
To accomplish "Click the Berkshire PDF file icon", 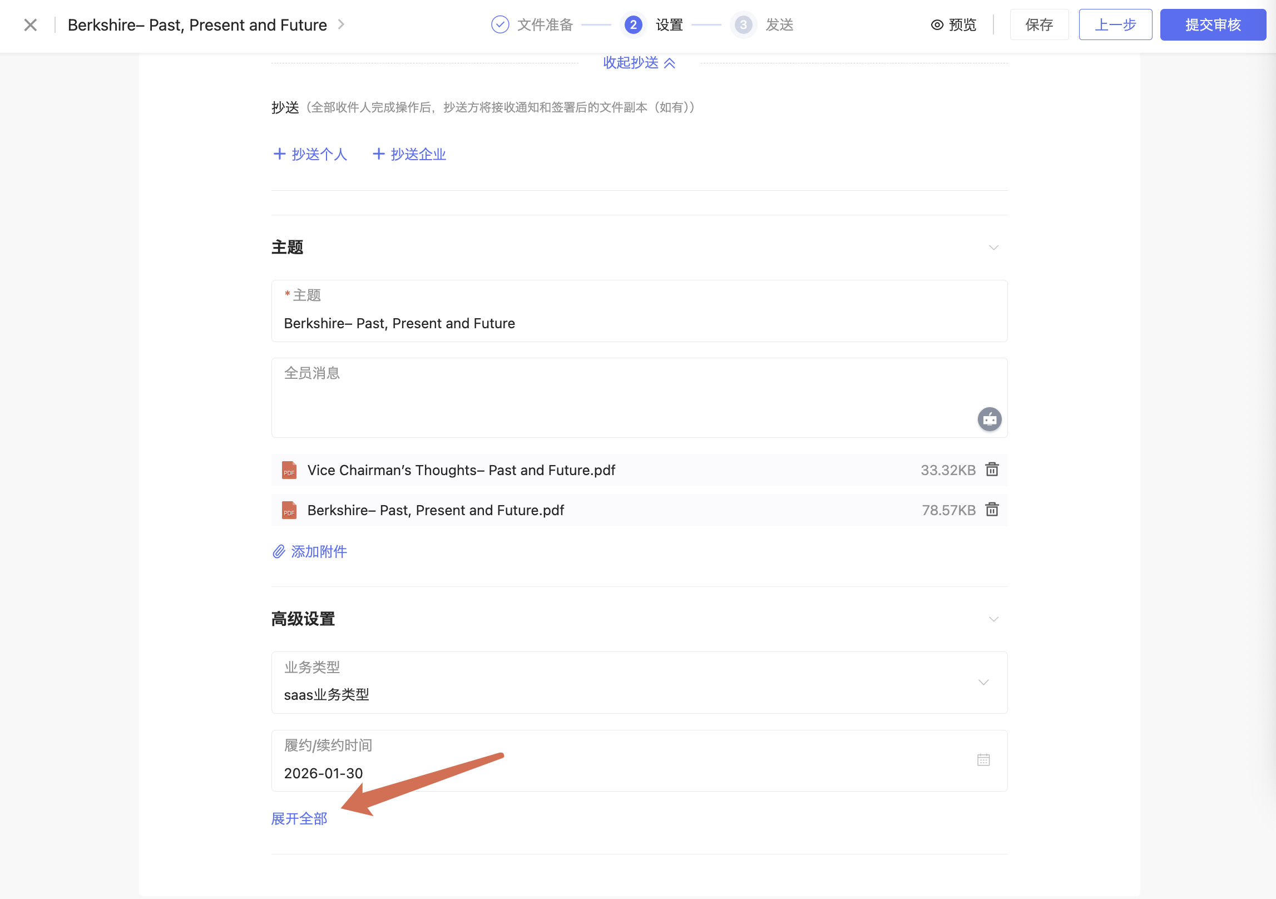I will pyautogui.click(x=289, y=510).
